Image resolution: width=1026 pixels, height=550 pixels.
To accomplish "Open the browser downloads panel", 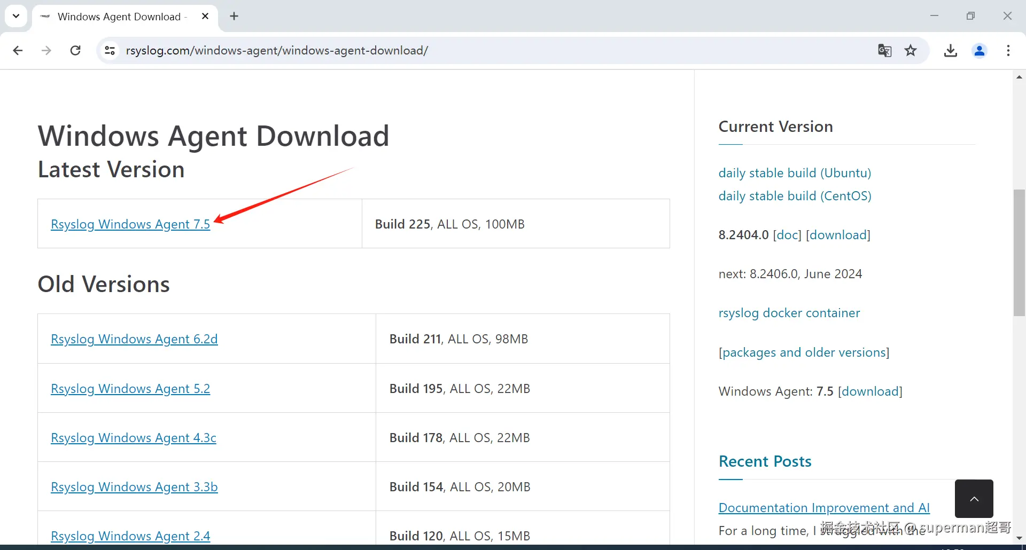I will [x=950, y=50].
